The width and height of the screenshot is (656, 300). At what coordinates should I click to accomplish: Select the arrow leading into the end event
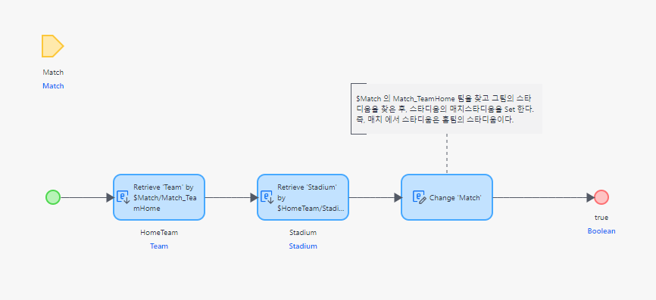543,197
